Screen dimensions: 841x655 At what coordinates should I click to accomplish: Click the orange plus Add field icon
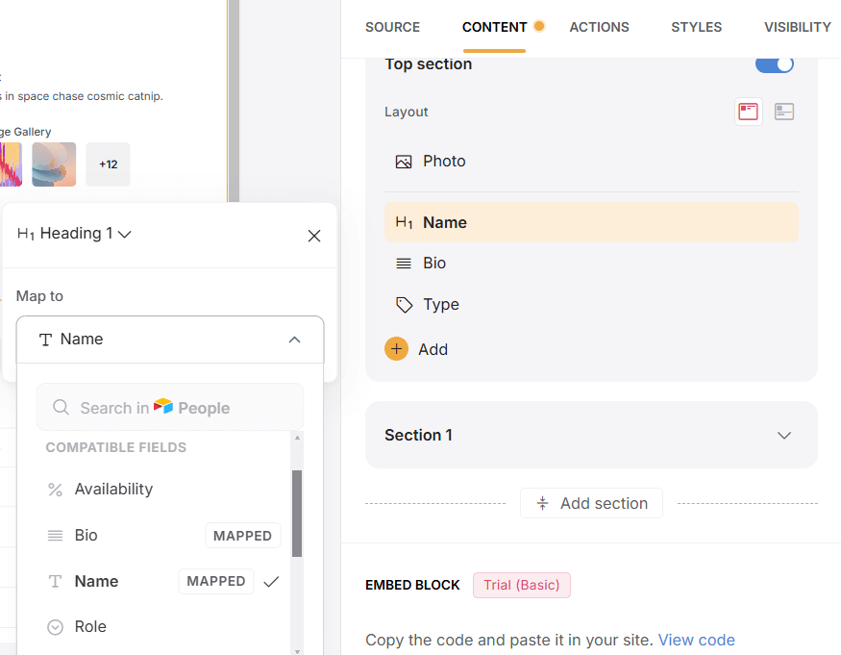tap(396, 349)
